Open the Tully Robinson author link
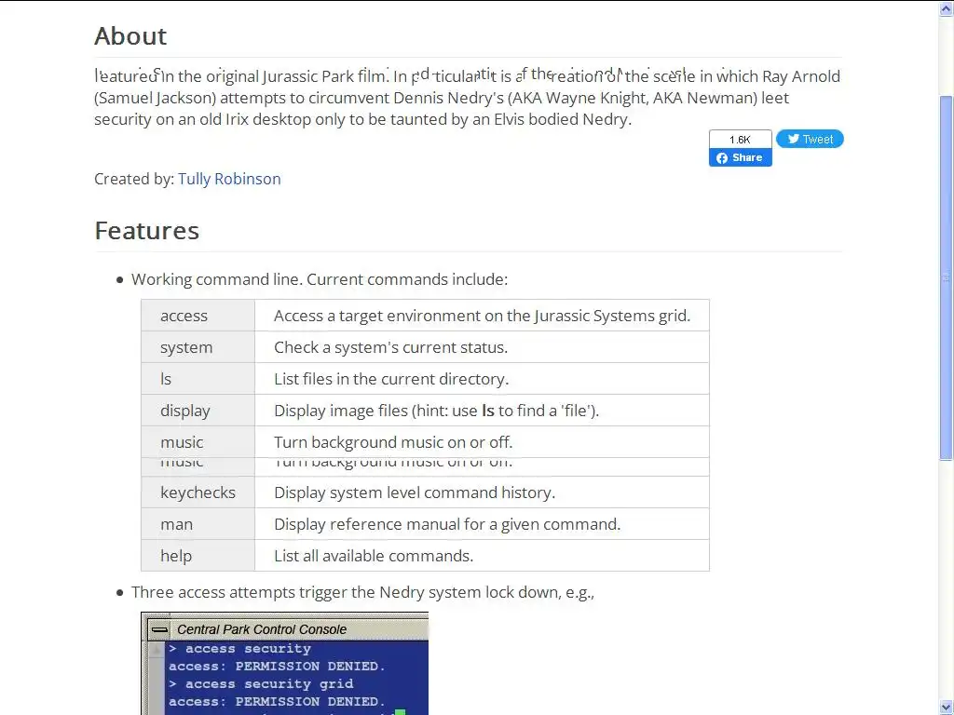 [229, 179]
